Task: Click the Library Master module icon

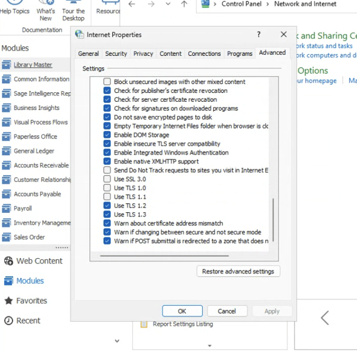Action: click(7, 65)
